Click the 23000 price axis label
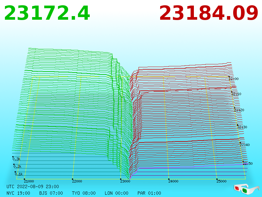The width and height of the screenshot is (262, 197). (x=125, y=181)
